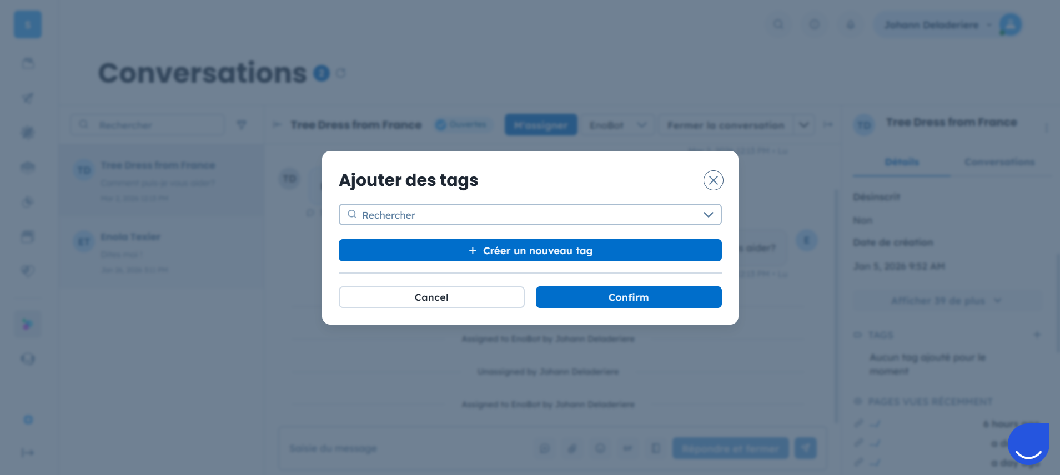Expand the Rechercher tags dropdown chevron
Screen dimensions: 1060x475
click(x=708, y=215)
